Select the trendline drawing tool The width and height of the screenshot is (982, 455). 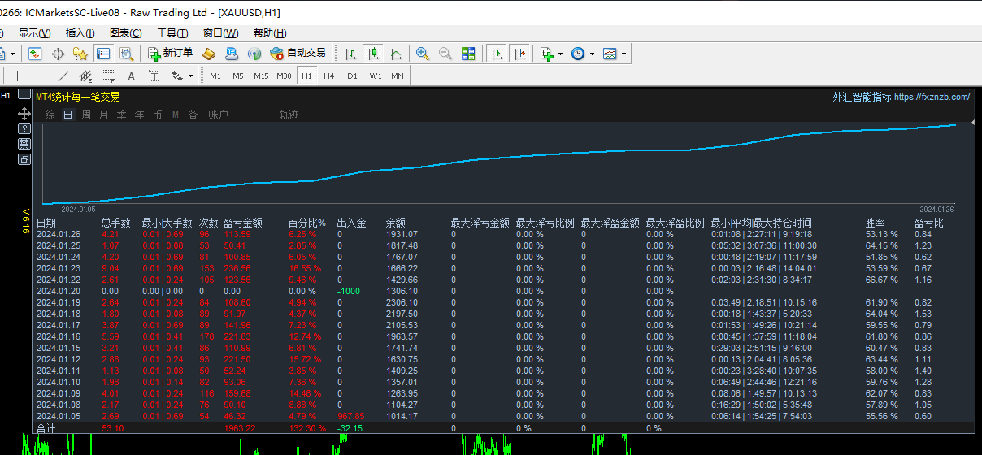[x=63, y=76]
